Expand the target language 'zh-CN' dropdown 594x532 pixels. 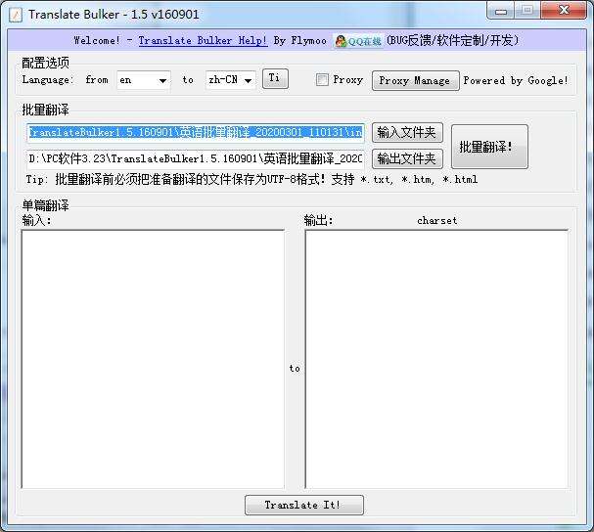click(230, 80)
